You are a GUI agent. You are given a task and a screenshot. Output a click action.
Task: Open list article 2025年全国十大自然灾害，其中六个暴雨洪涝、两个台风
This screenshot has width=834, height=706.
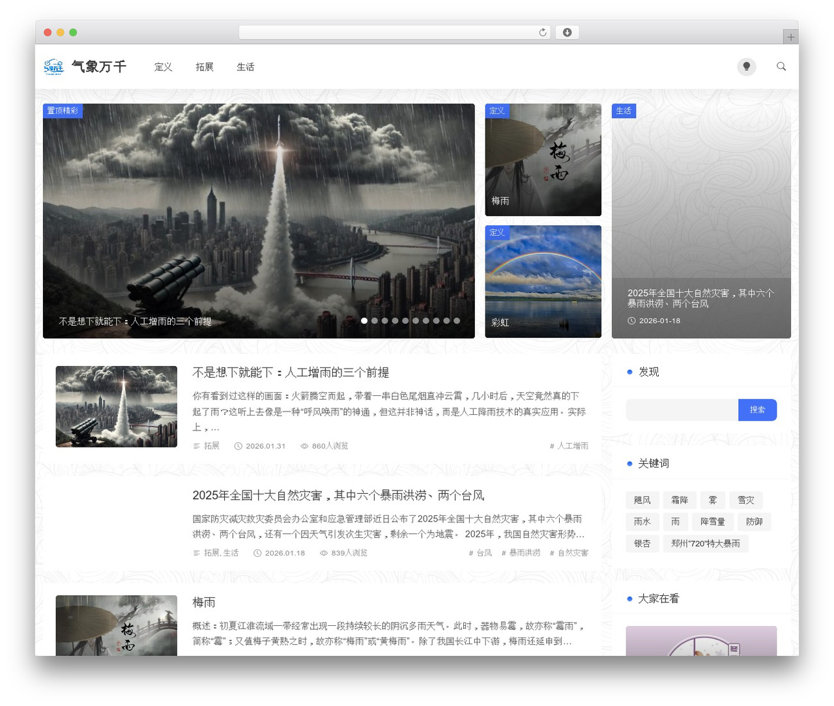[x=338, y=496]
